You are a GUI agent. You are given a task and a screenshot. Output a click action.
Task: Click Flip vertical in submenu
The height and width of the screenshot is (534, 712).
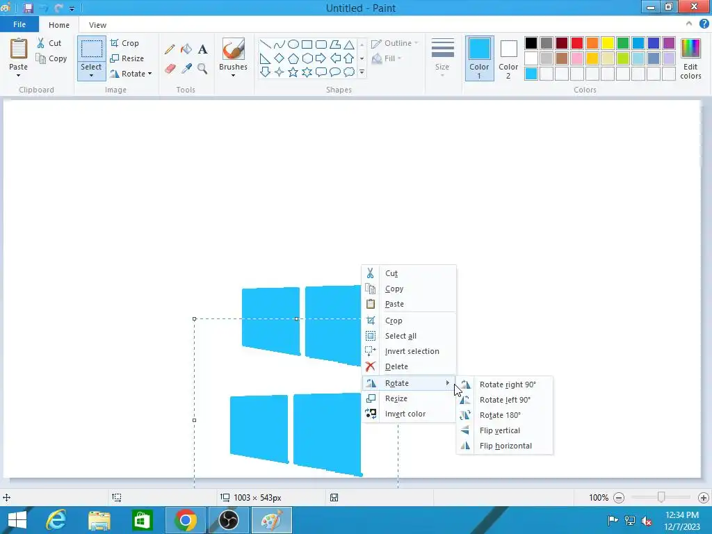click(505, 430)
